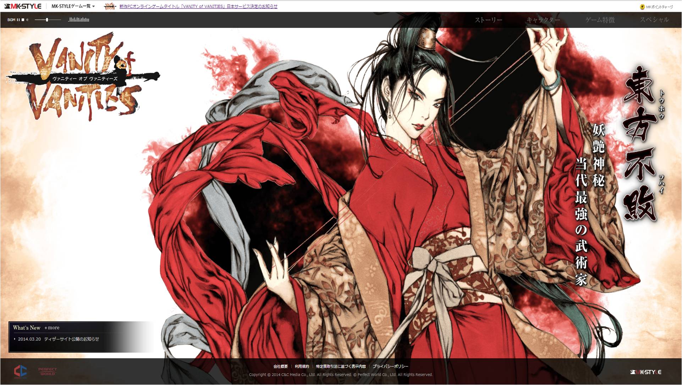
Task: Open the VANITY of VANITIES service announcement link
Action: 198,6
